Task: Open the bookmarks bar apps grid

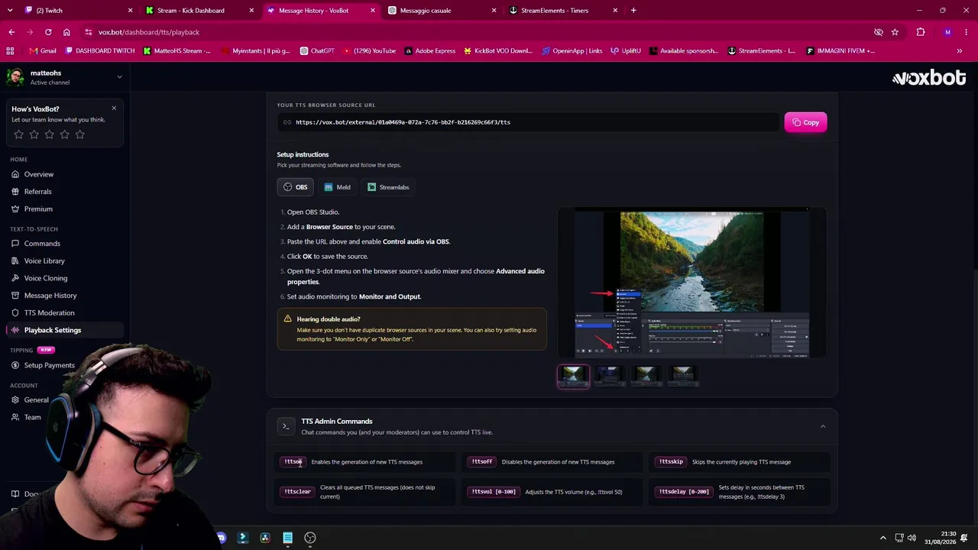Action: [x=10, y=51]
